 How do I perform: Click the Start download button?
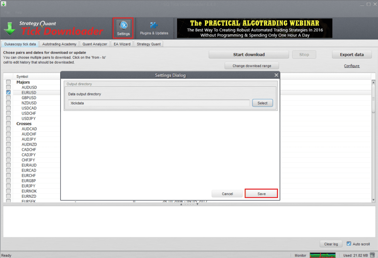click(249, 55)
